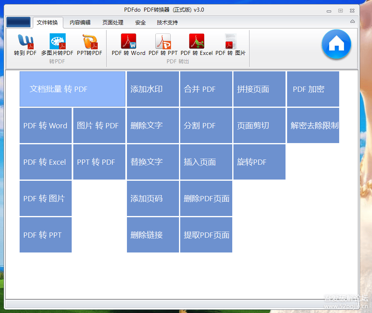372x313 pixels.
Task: Open the 删除文字 tile
Action: 153,125
